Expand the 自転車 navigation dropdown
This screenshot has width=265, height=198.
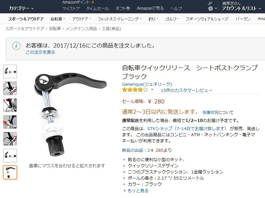tap(58, 19)
